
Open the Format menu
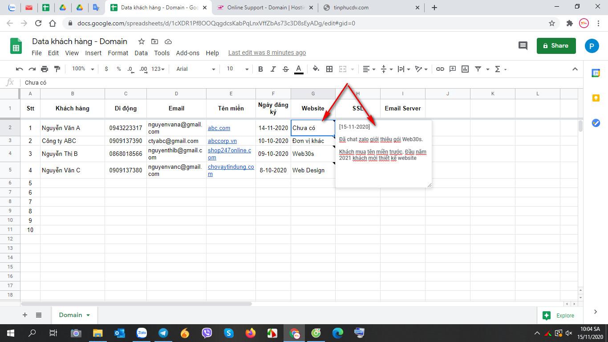click(118, 53)
